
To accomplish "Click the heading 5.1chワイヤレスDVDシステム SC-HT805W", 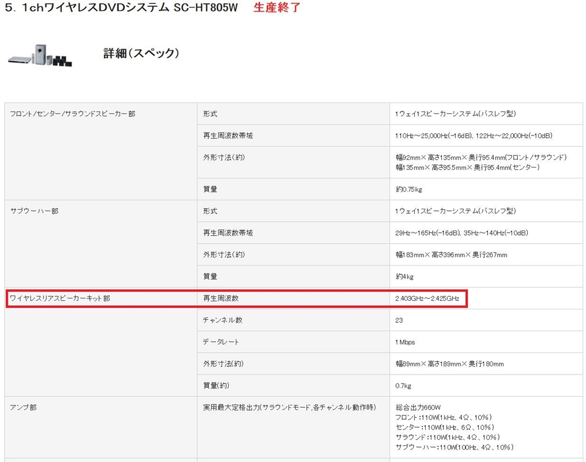I will point(121,7).
